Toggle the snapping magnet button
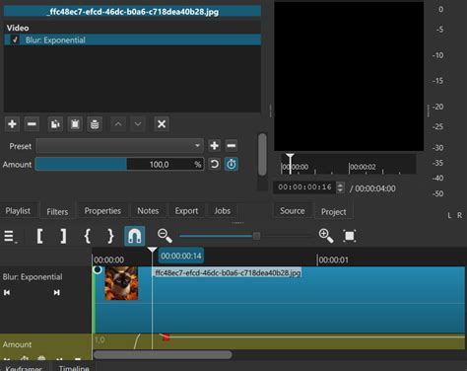The height and width of the screenshot is (371, 467). pos(135,236)
